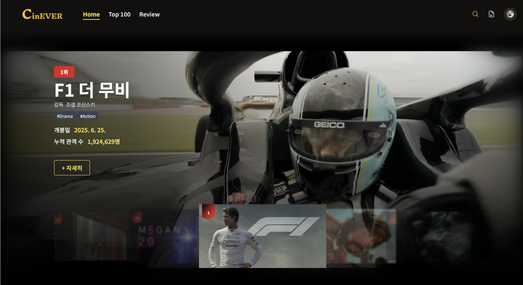The height and width of the screenshot is (285, 523).
Task: Click the 2025. 6. 25. release date
Action: (x=90, y=130)
